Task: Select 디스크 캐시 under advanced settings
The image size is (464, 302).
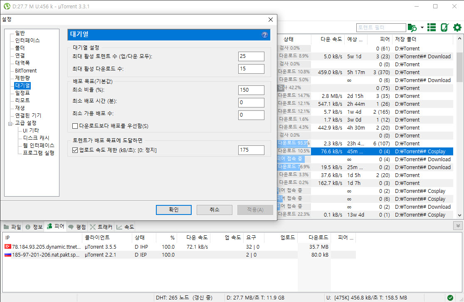Action: (x=36, y=138)
